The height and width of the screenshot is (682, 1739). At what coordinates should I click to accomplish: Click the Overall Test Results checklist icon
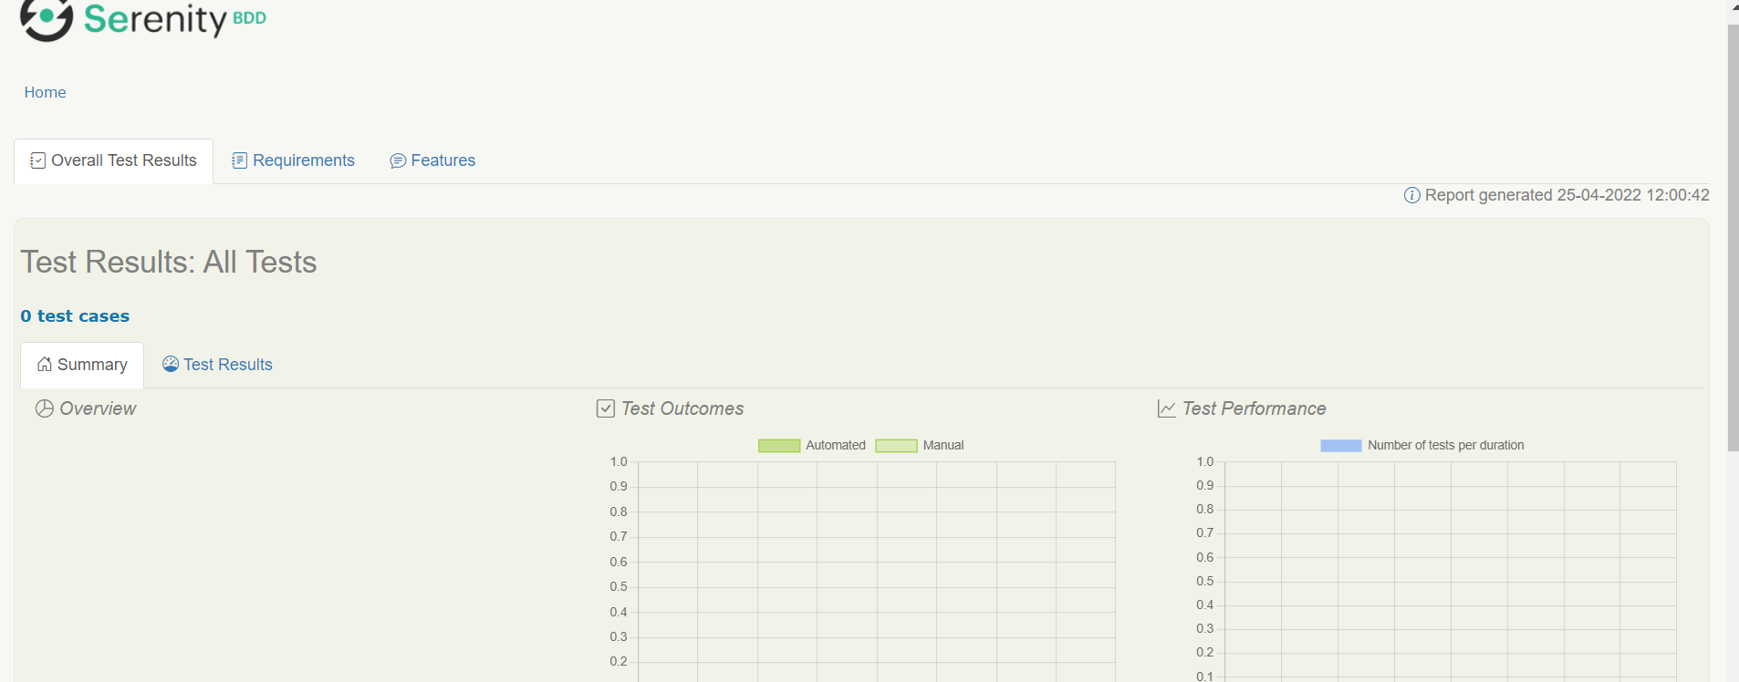tap(37, 160)
